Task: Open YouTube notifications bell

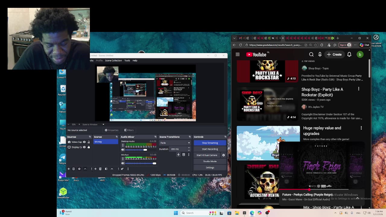Action: coord(349,55)
